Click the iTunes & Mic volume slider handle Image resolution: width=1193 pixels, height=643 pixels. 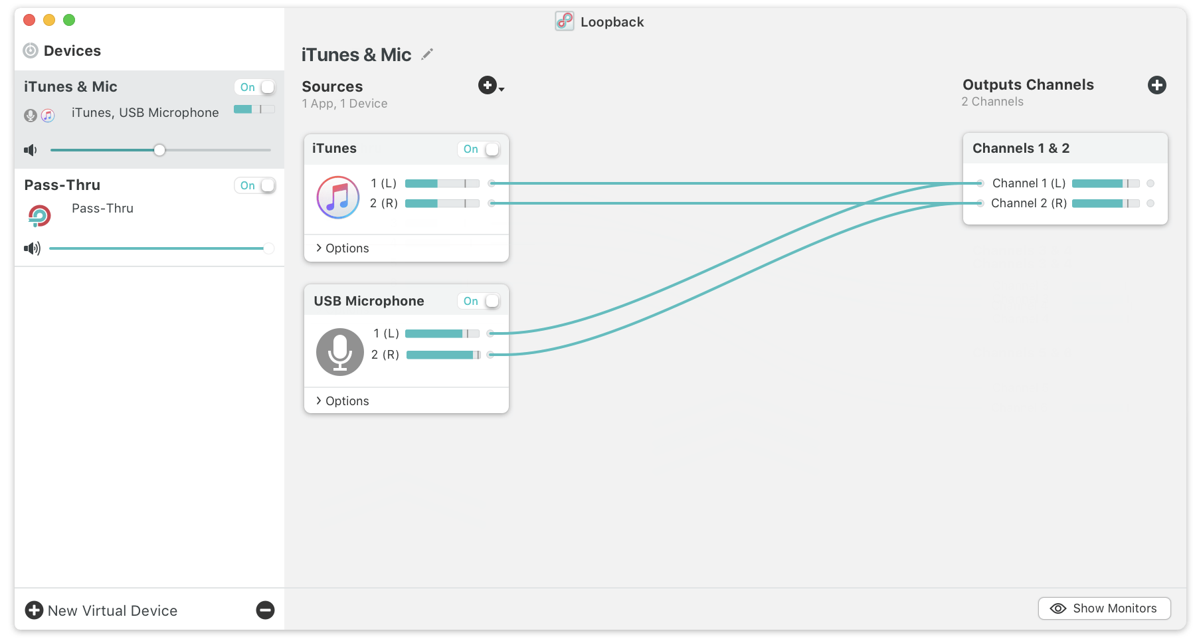click(x=159, y=150)
